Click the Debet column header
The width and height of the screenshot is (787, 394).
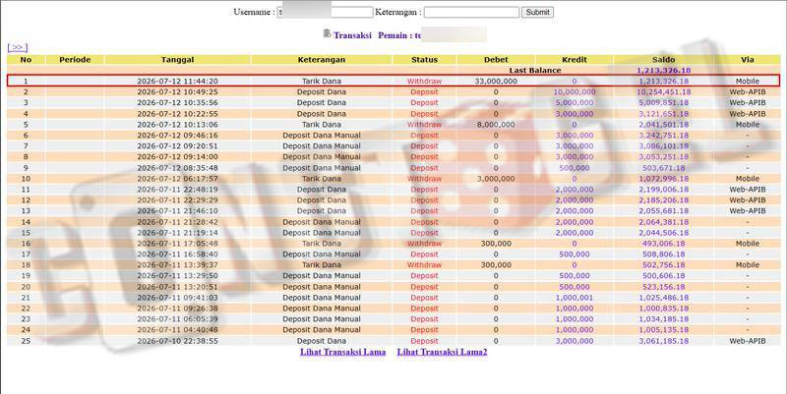point(496,60)
